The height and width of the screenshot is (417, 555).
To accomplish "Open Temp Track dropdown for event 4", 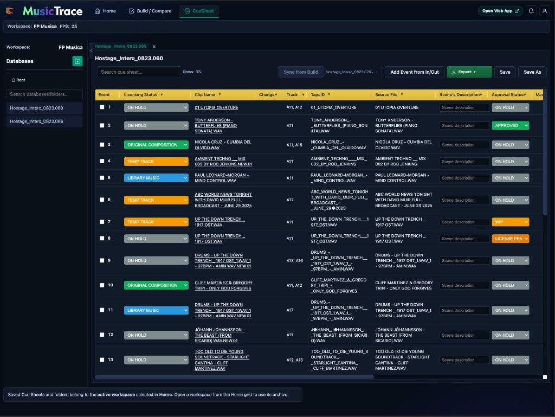I will [x=156, y=162].
